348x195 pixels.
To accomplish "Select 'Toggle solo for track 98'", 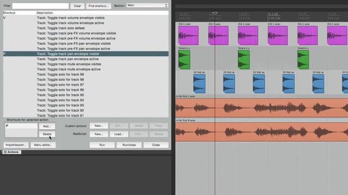I will point(86,80).
